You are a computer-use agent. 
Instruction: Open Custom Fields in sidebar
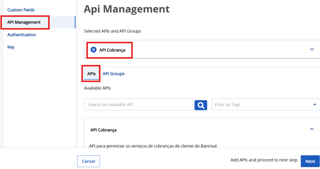point(21,10)
